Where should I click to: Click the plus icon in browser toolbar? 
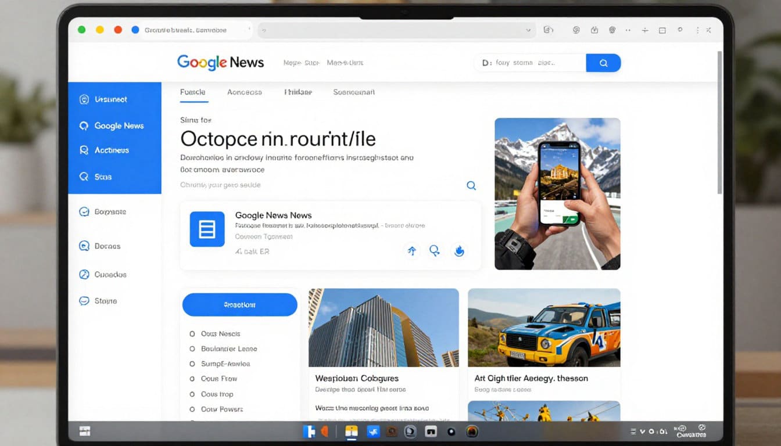click(645, 30)
